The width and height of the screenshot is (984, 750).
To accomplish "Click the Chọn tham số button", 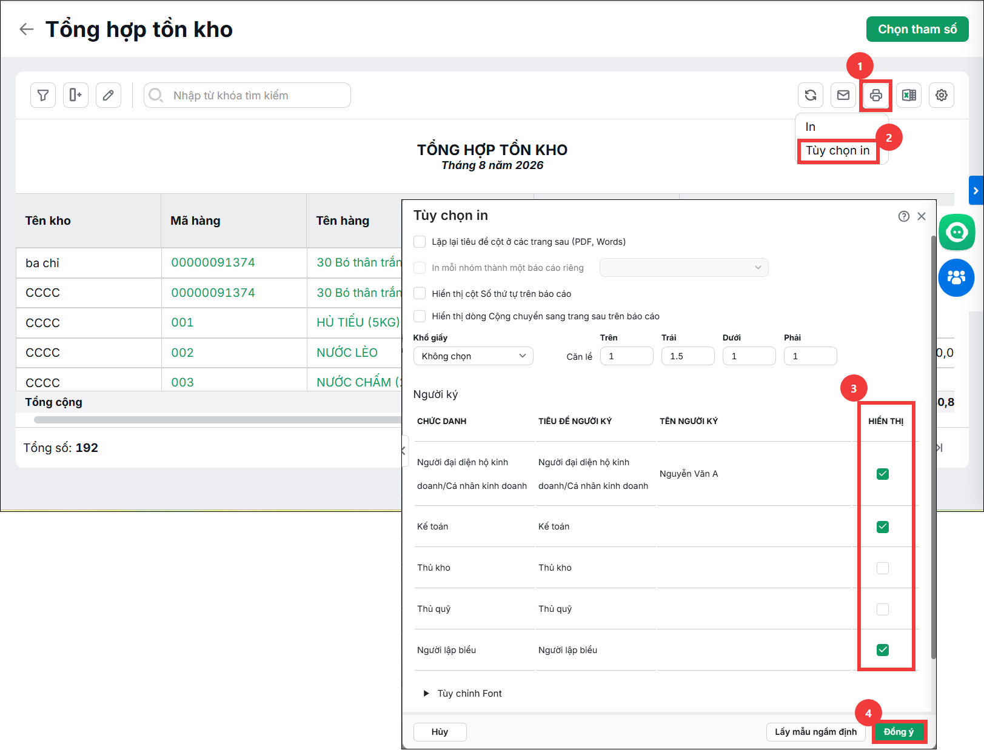I will [x=917, y=29].
